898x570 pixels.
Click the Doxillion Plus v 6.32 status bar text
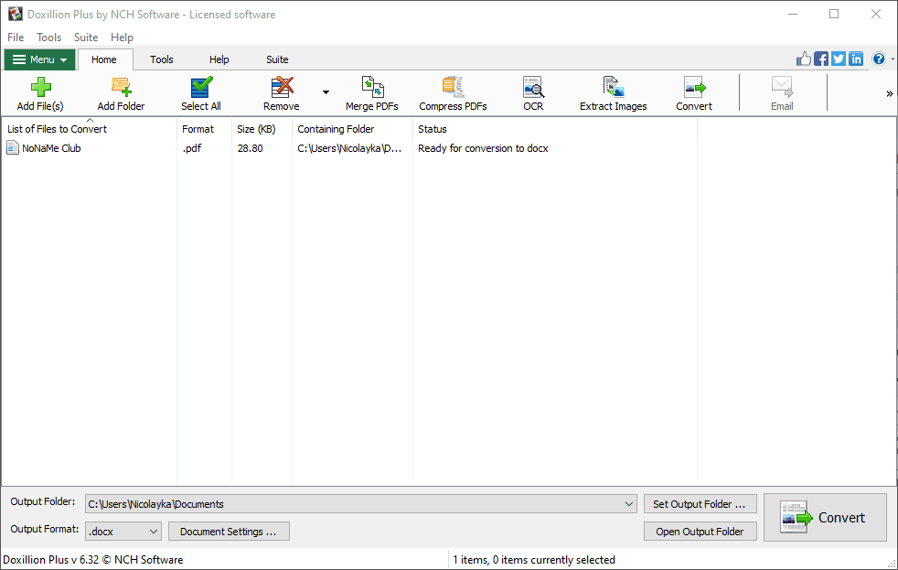click(x=93, y=560)
